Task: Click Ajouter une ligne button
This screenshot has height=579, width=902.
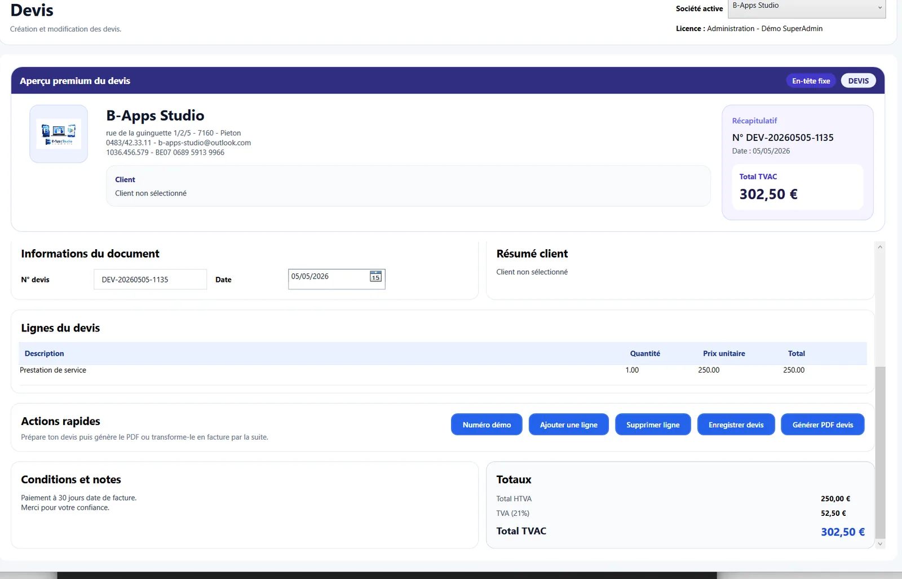Action: [568, 425]
